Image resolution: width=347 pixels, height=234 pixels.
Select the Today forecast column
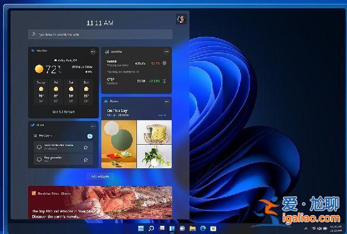point(41,92)
